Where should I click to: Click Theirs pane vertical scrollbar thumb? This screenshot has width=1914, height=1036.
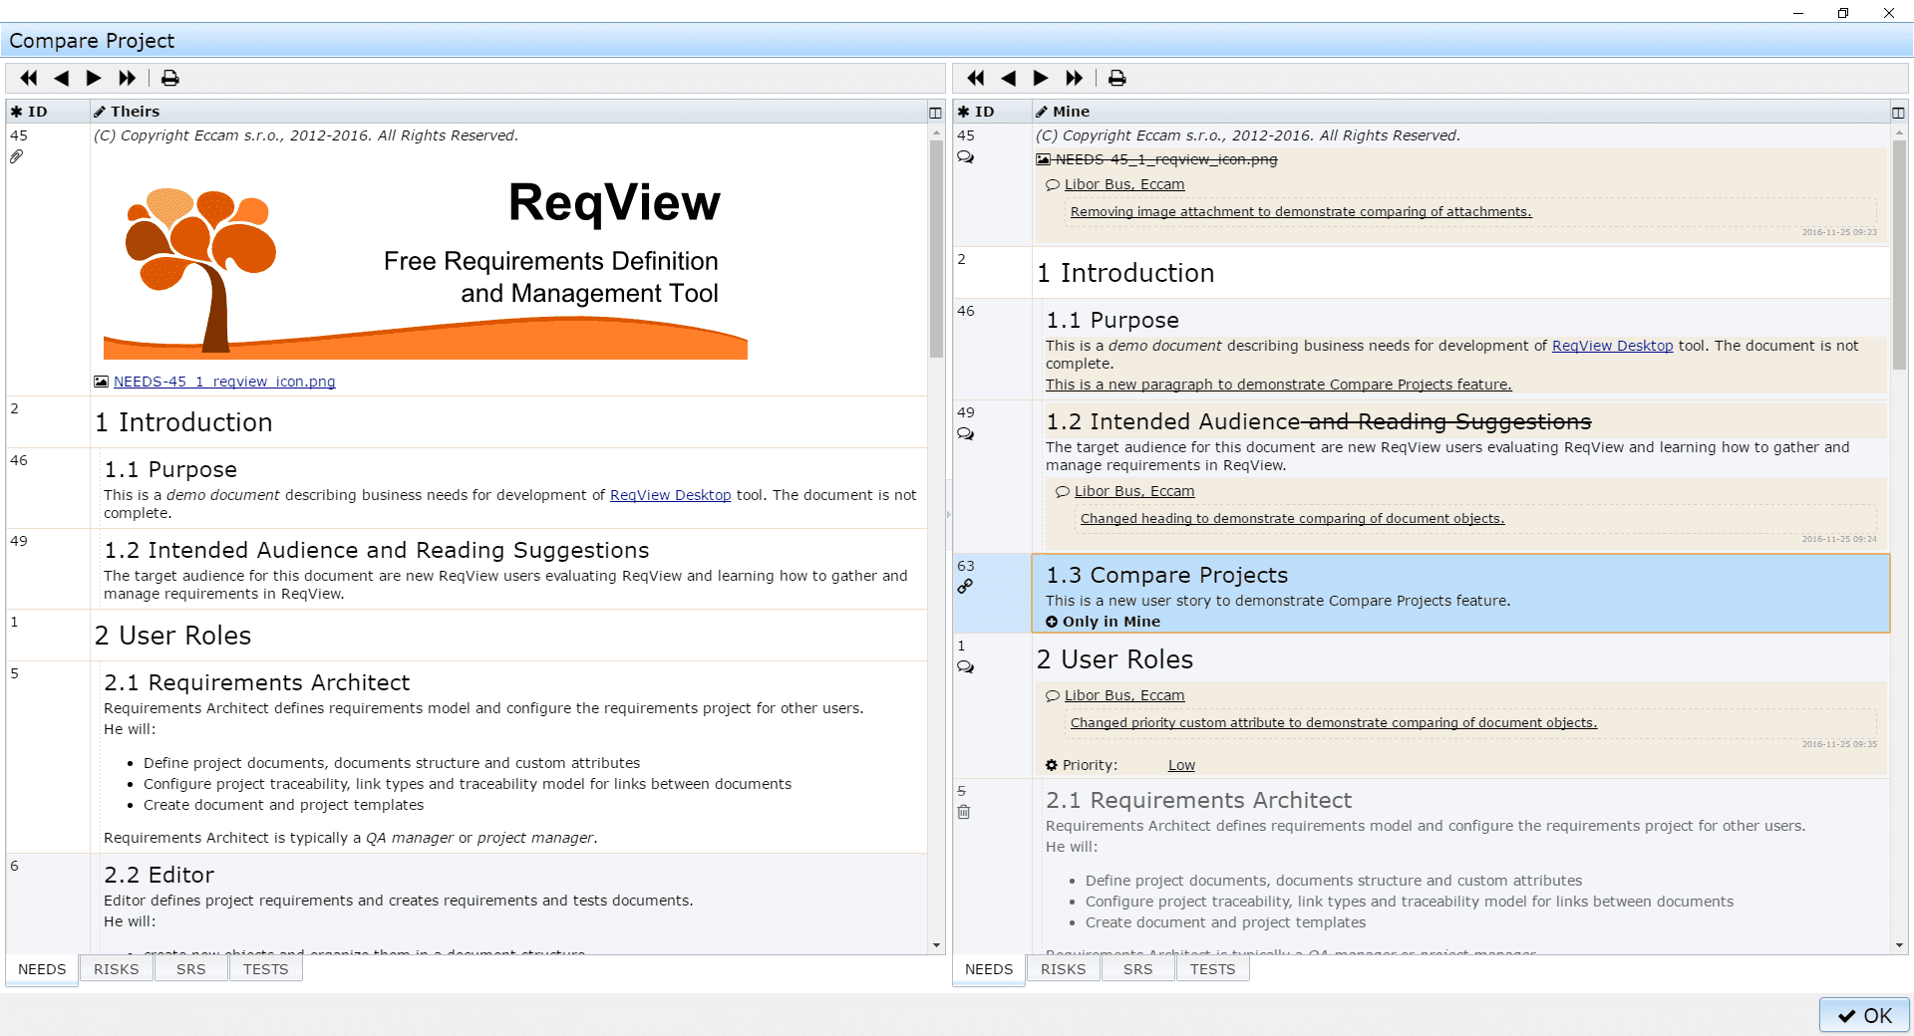(936, 249)
